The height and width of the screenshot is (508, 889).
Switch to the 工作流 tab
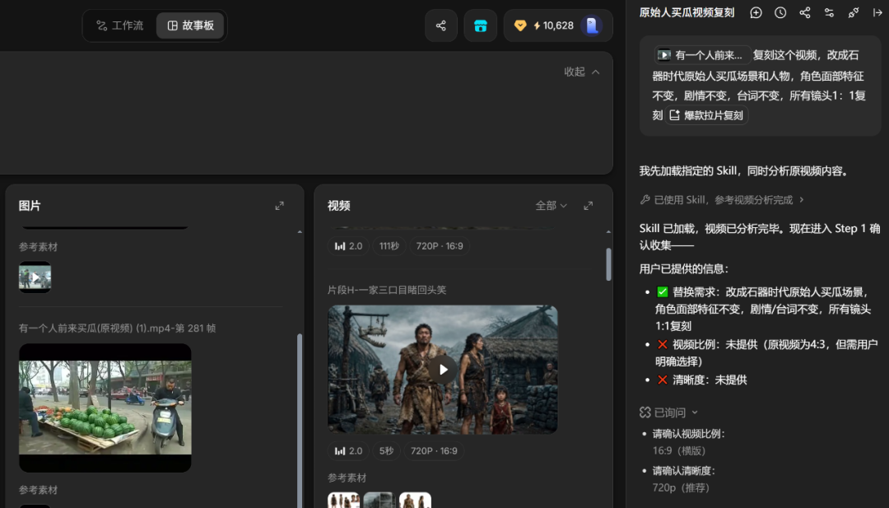[x=119, y=26]
